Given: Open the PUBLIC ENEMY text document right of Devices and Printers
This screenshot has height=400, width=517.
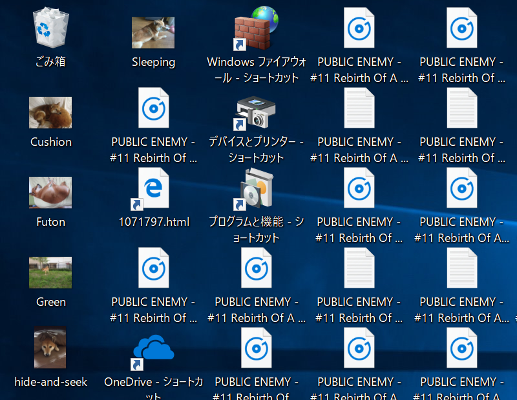Looking at the screenshot, I should [359, 109].
